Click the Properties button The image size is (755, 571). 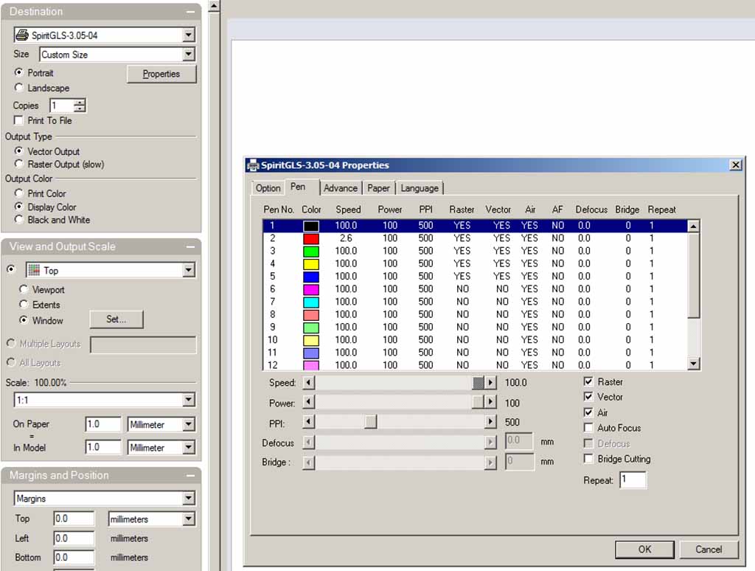point(161,75)
